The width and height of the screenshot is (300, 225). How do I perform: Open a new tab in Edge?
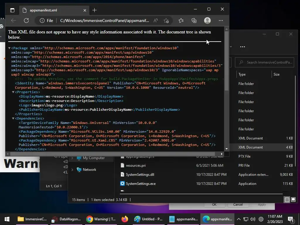(x=95, y=10)
